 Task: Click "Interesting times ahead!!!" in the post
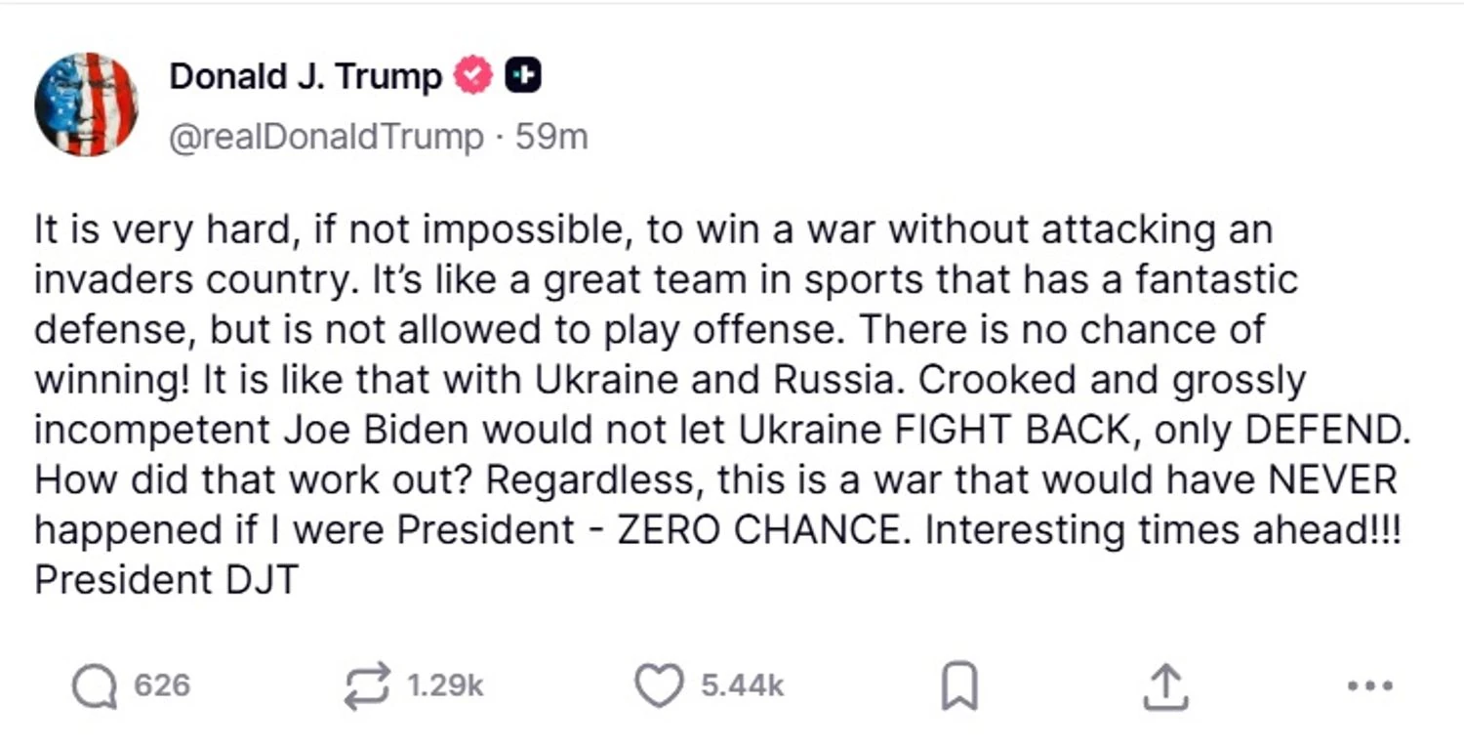click(1161, 530)
